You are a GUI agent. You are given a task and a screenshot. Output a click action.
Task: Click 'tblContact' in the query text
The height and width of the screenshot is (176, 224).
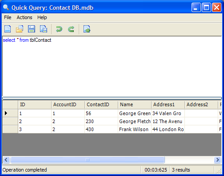tap(40, 40)
